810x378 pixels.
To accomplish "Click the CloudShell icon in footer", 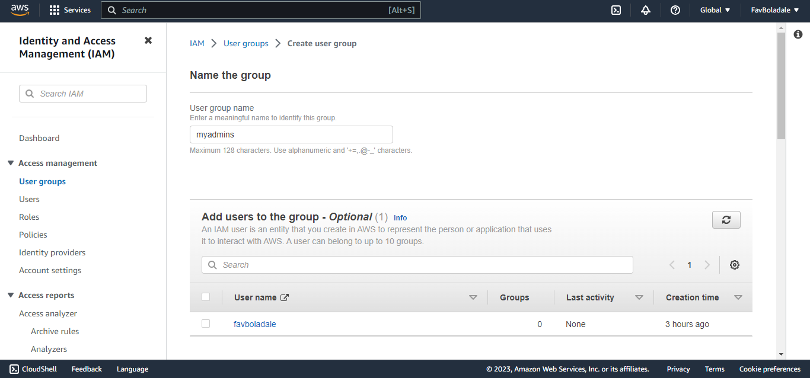I will click(14, 369).
